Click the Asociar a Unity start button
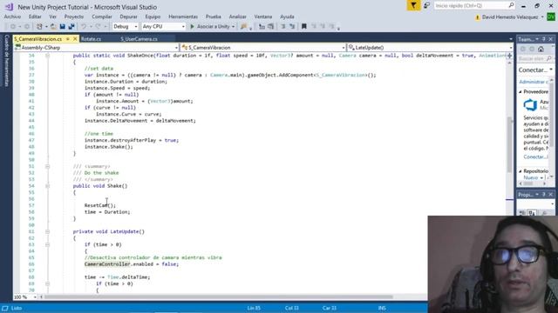The image size is (558, 313). (209, 27)
